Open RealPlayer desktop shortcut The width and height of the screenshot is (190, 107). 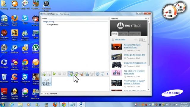pos(15,49)
